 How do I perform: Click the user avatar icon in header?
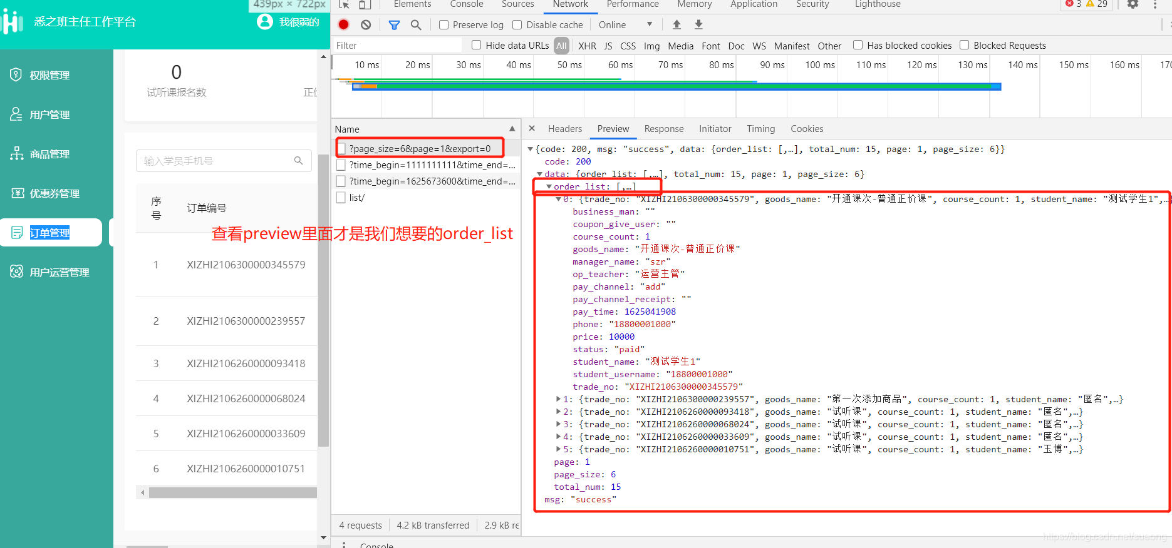tap(265, 21)
